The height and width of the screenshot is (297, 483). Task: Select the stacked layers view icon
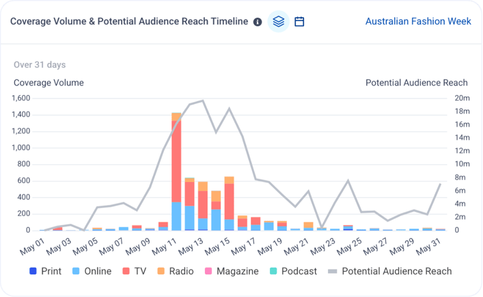click(279, 22)
